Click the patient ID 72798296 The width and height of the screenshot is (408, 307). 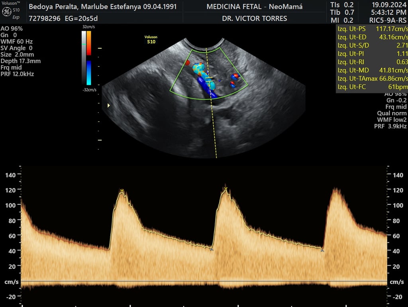tap(45, 18)
